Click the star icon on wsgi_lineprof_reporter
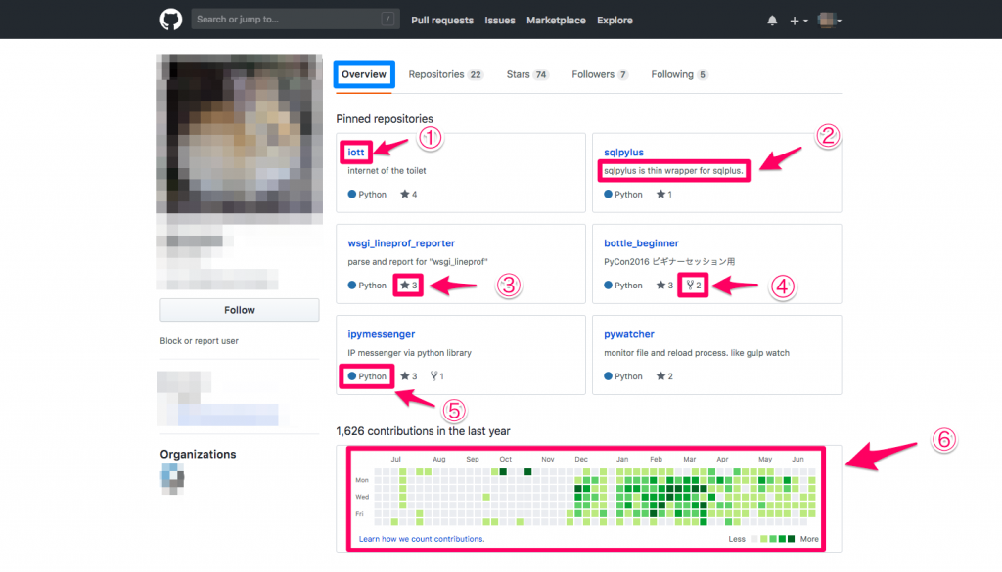The image size is (1002, 572). point(404,286)
